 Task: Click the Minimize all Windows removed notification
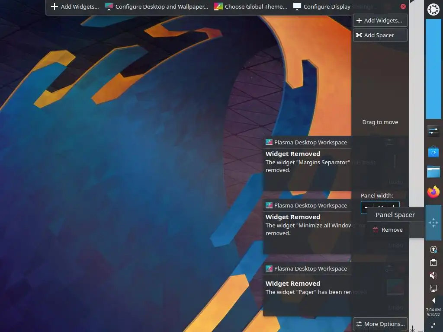tap(308, 227)
